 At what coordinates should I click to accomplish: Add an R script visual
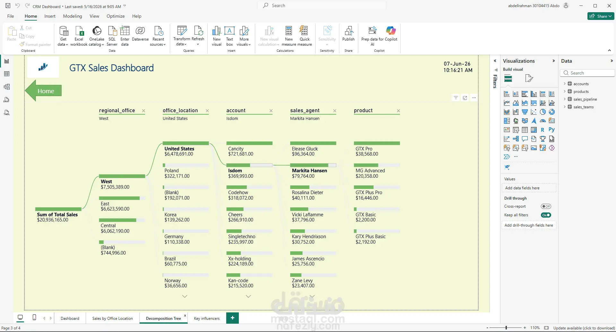click(x=543, y=130)
